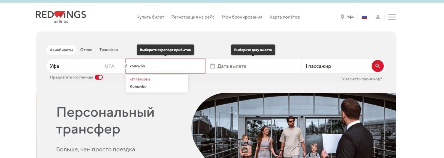Open the hamburger menu icon
The image size is (444, 158).
[x=392, y=17]
